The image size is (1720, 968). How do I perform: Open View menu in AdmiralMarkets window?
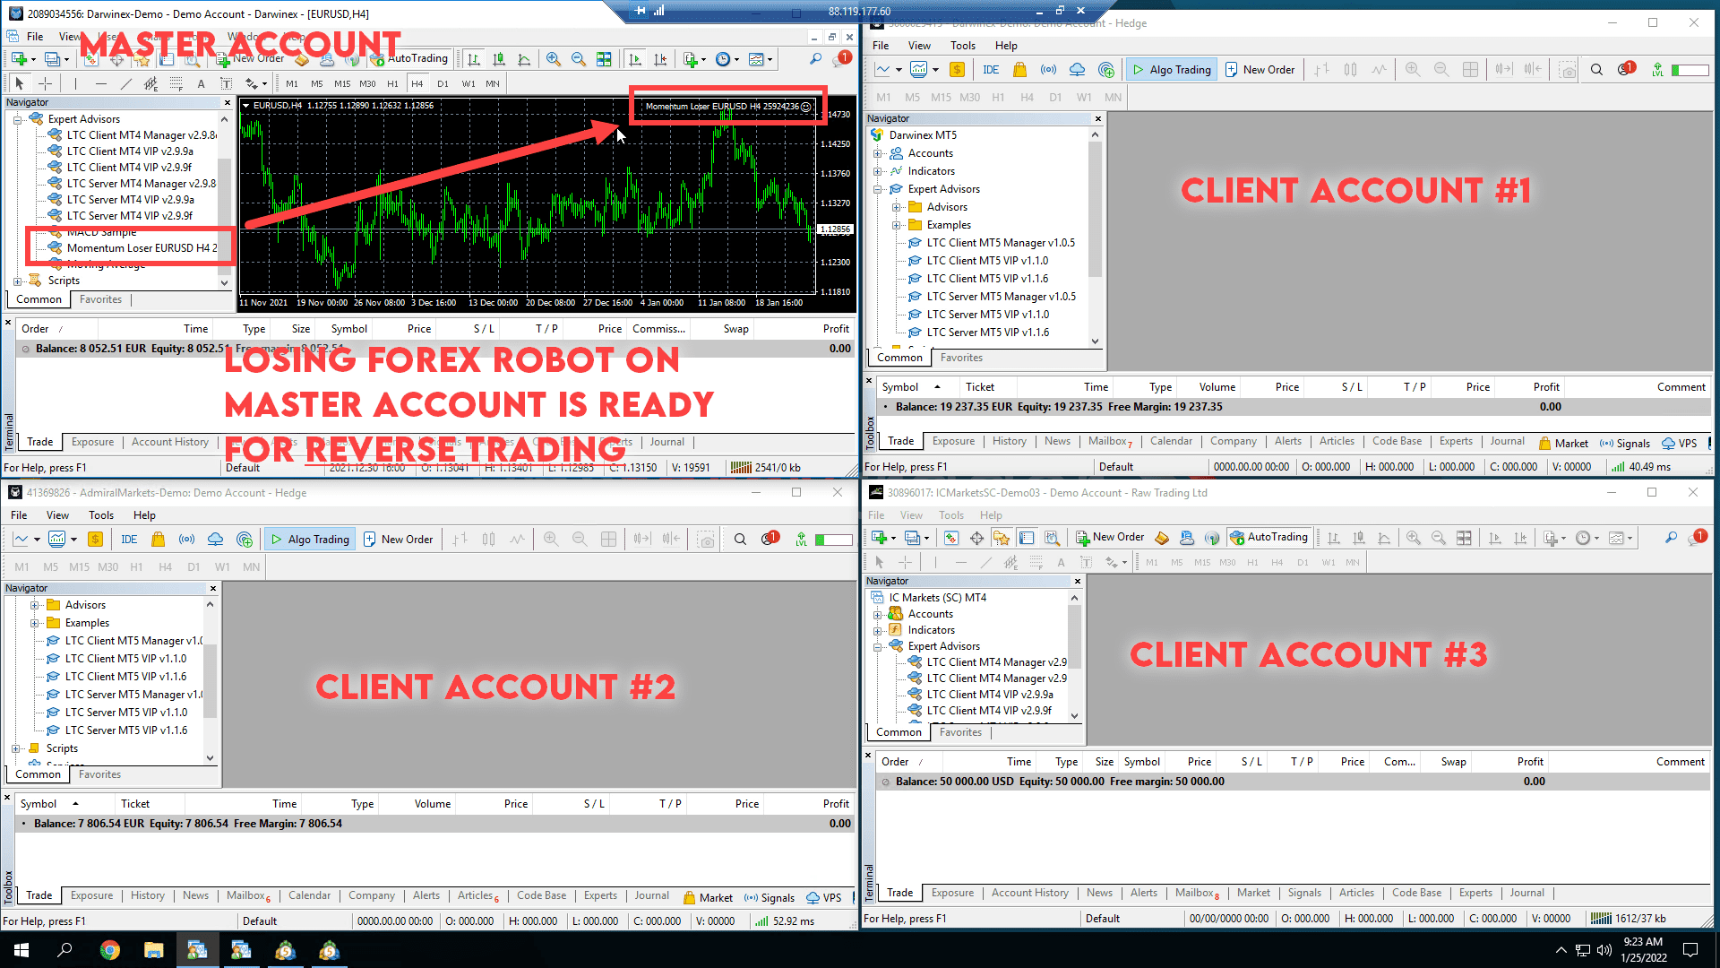57,515
